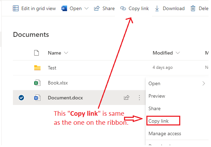Click the Delete trash can icon
The width and height of the screenshot is (211, 147).
click(193, 8)
